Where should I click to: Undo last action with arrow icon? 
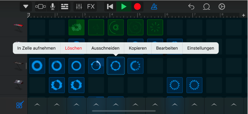191,7
